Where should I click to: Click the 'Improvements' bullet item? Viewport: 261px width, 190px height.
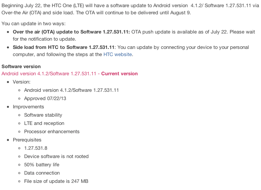(28, 107)
